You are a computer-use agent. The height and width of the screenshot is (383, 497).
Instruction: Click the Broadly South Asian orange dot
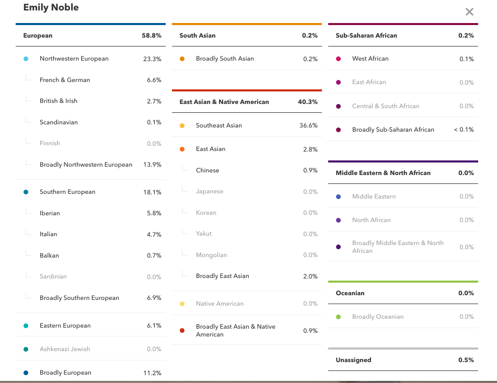182,59
